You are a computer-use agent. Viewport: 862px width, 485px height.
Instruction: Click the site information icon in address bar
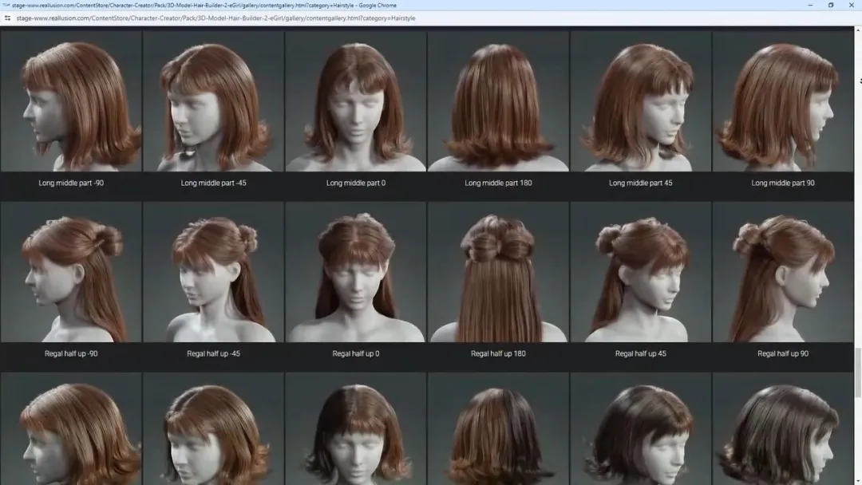pos(7,18)
